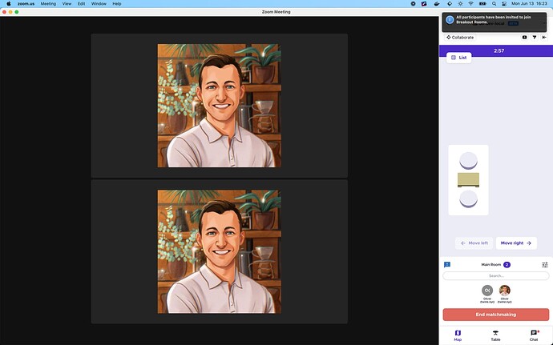This screenshot has width=553, height=345.
Task: Select the grey initials avatar participant
Action: tap(487, 291)
